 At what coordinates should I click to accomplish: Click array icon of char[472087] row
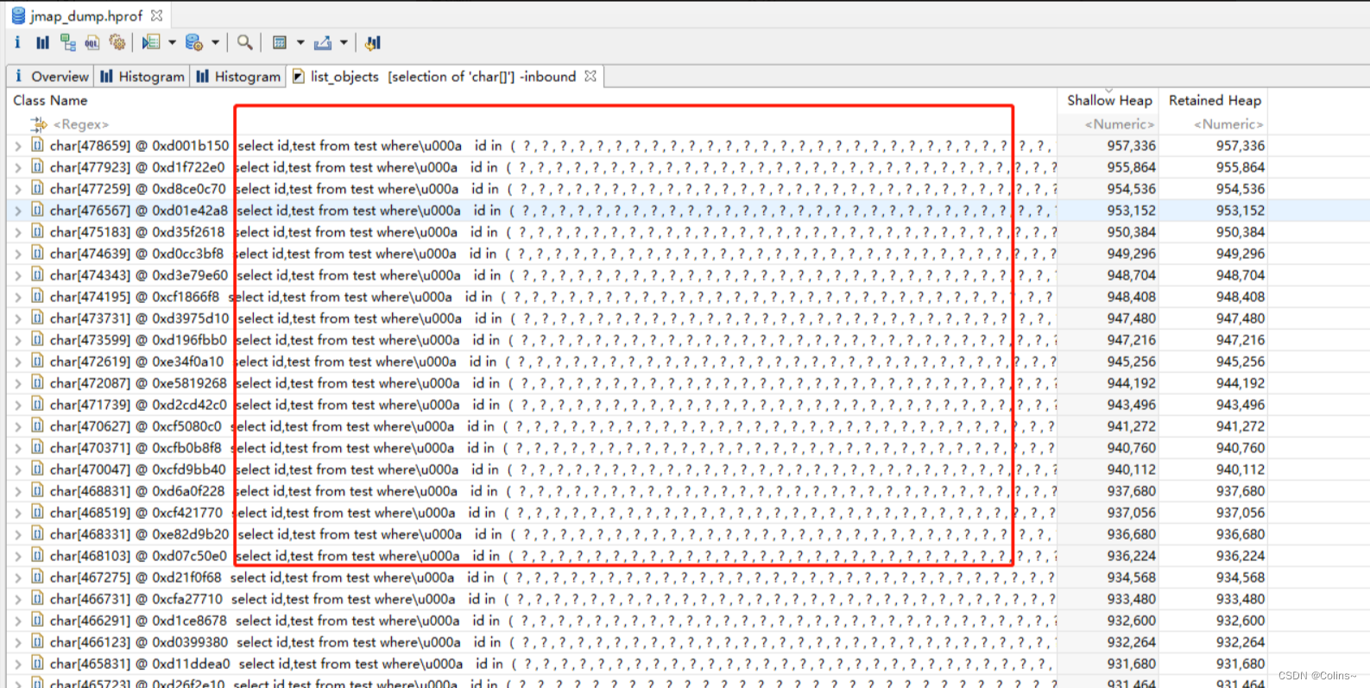tap(37, 382)
